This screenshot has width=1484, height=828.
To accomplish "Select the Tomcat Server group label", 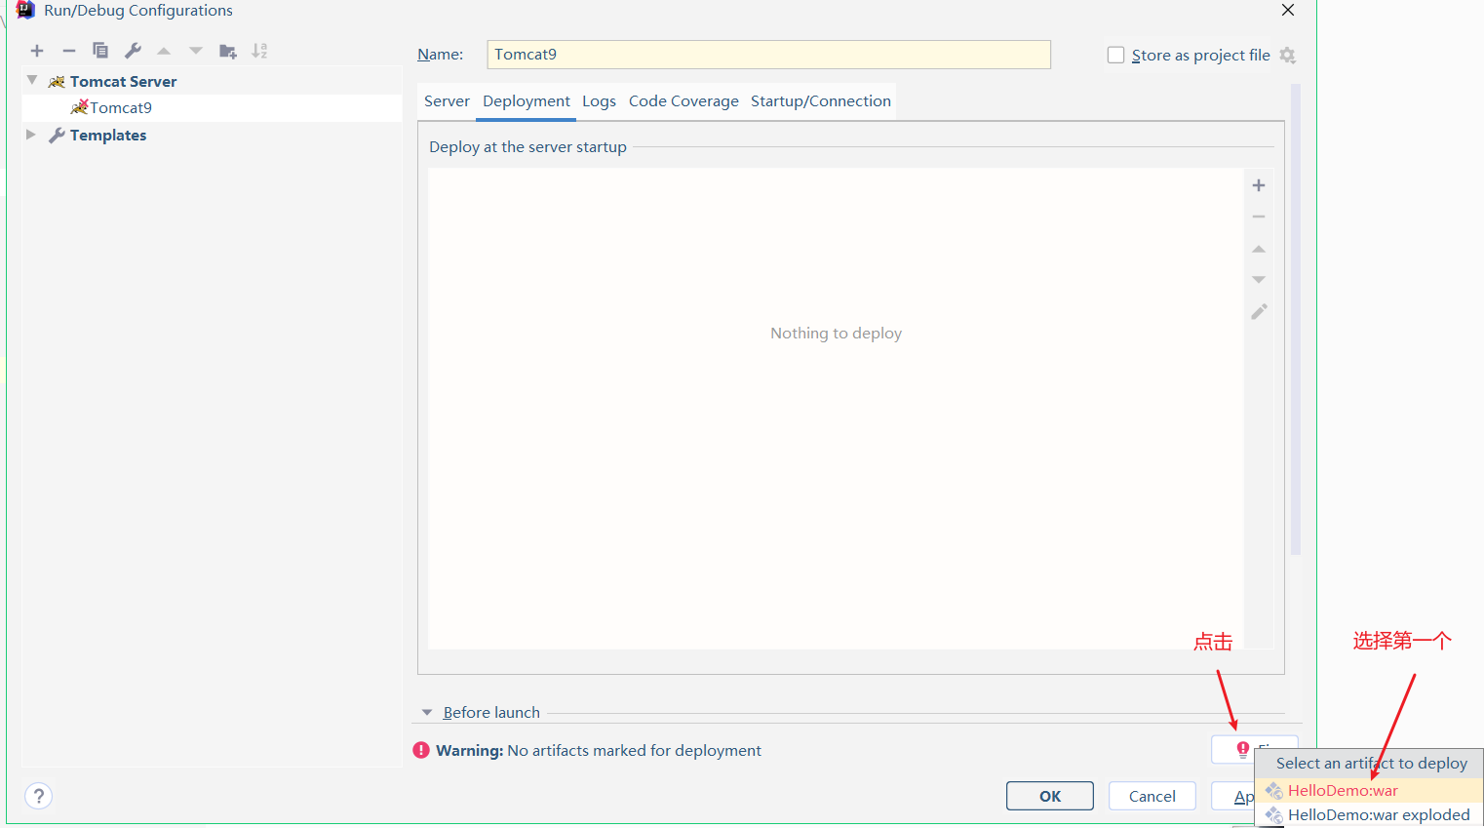I will [123, 81].
